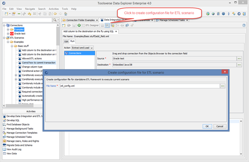Click the browse button for Source connection
249x162 pixels.
[239, 59]
